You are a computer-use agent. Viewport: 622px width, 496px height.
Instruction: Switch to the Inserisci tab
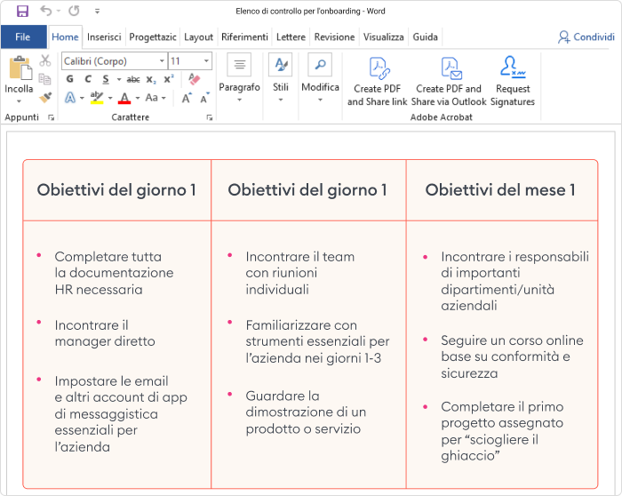pos(104,37)
